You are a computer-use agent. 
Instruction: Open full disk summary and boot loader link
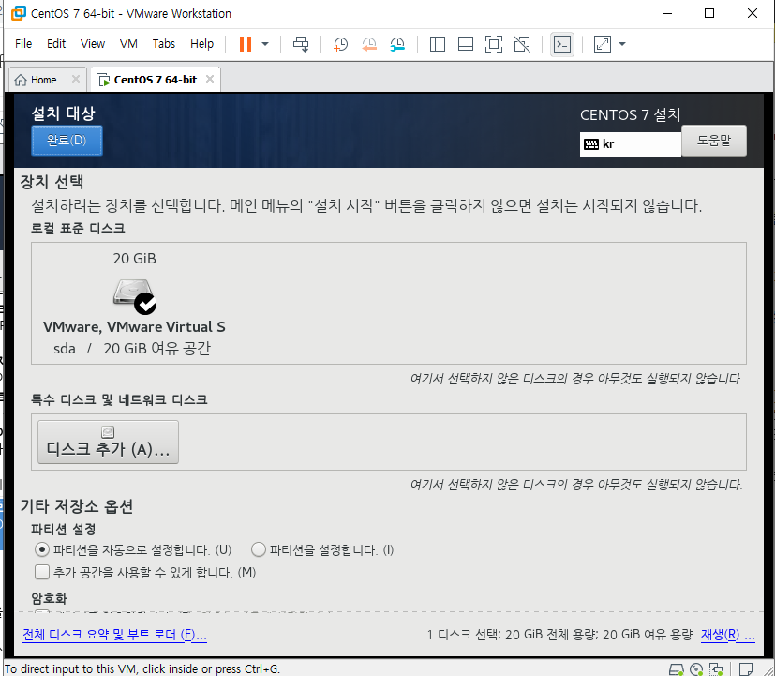[x=114, y=635]
